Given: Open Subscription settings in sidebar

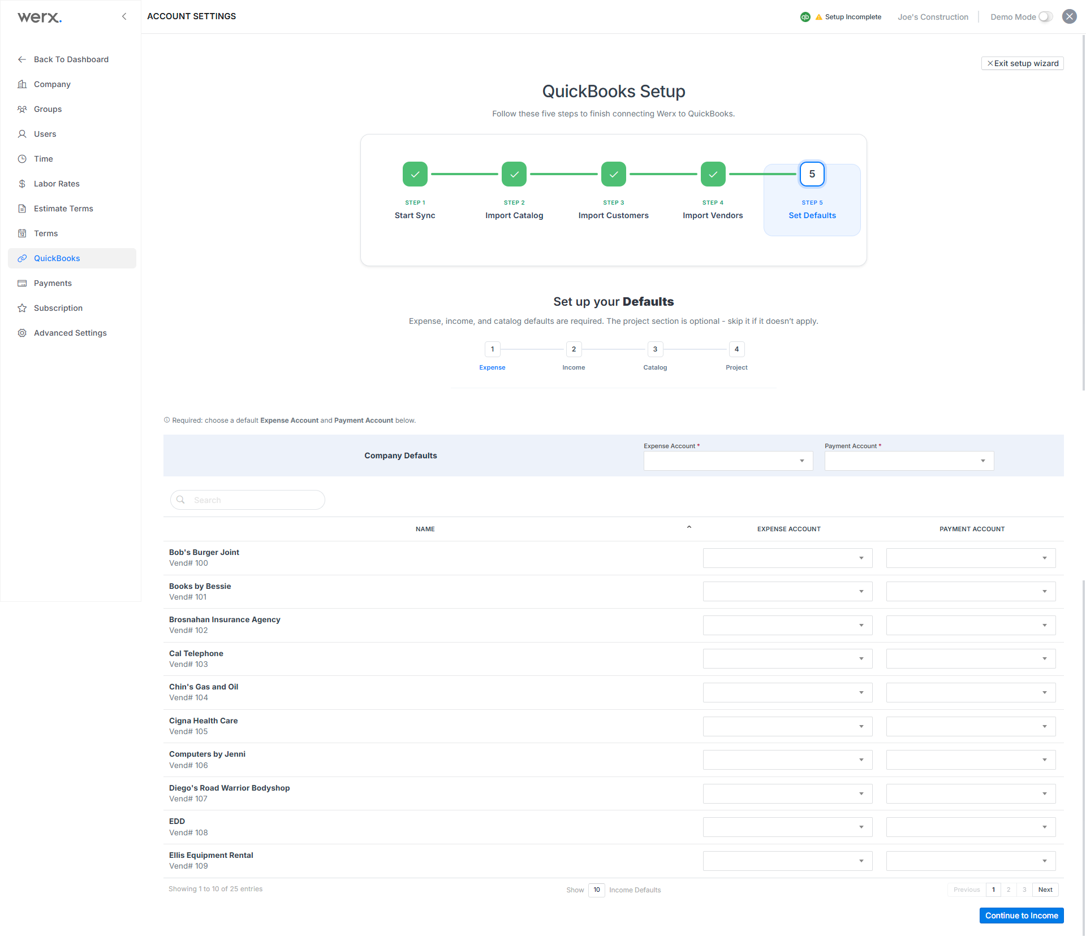Looking at the screenshot, I should click(x=72, y=308).
